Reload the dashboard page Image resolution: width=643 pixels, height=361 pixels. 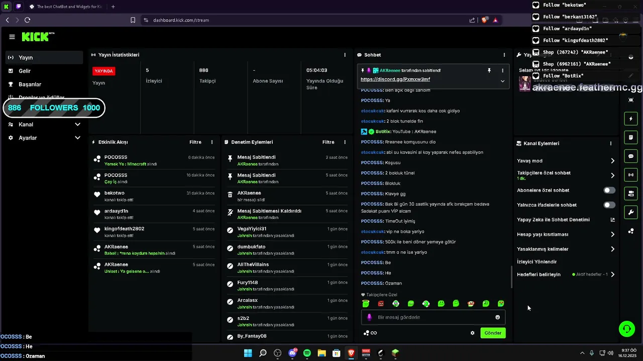[27, 20]
